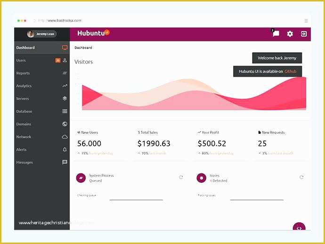
Task: Open Alerts in the sidebar menu
Action: click(x=42, y=149)
